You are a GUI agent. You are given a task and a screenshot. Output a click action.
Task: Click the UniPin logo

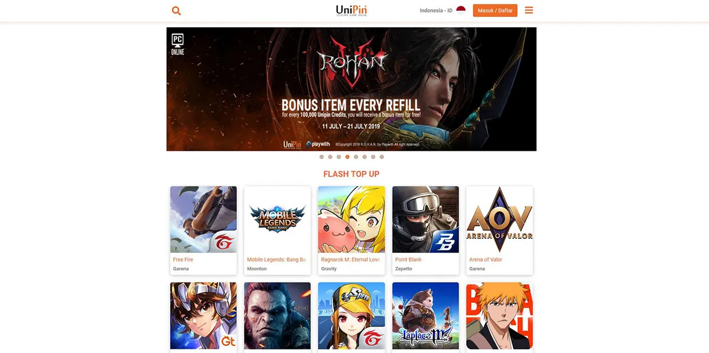352,11
